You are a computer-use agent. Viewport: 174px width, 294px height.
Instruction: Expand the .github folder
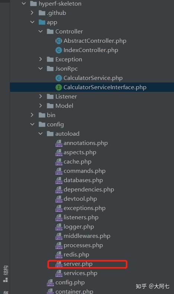coord(32,13)
